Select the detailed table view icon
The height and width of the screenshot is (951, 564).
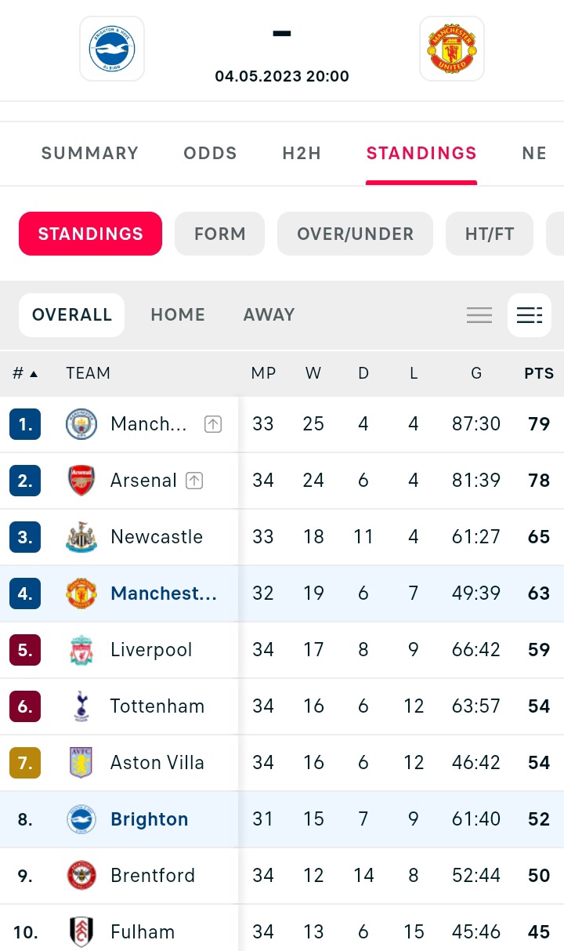[530, 315]
